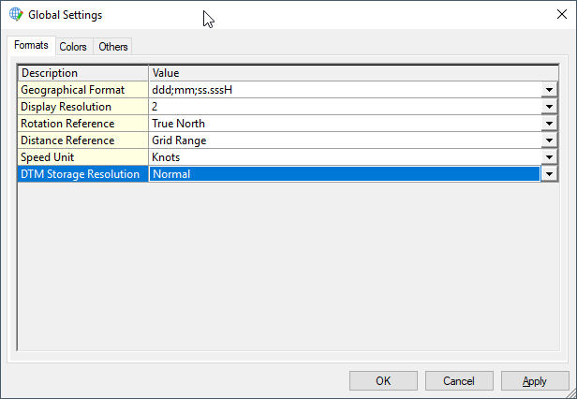The width and height of the screenshot is (577, 399).
Task: Expand the Rotation Reference dropdown
Action: coord(548,124)
